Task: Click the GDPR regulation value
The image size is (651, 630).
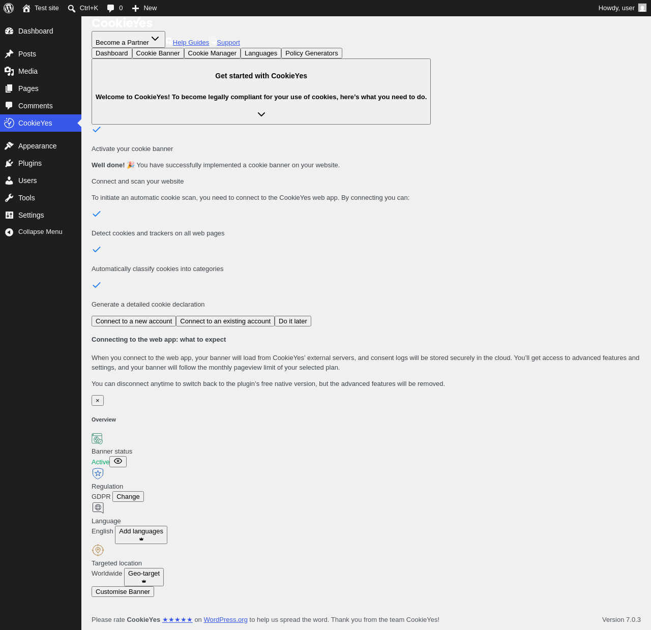Action: 101,497
